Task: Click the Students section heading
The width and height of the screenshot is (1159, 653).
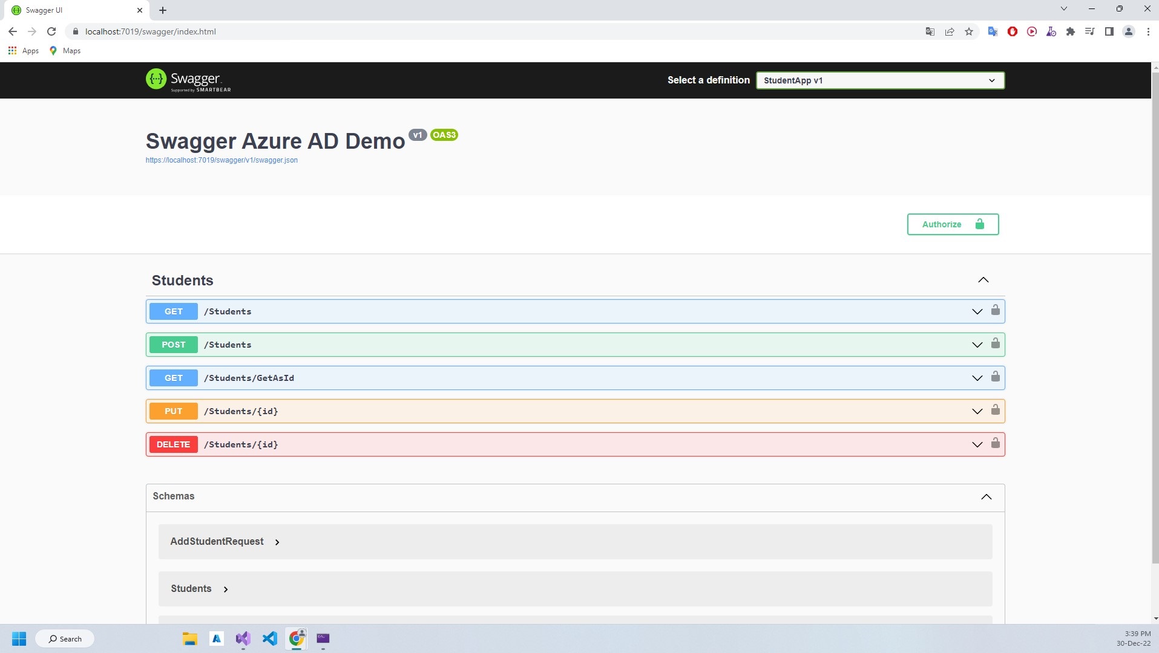Action: [x=182, y=281]
